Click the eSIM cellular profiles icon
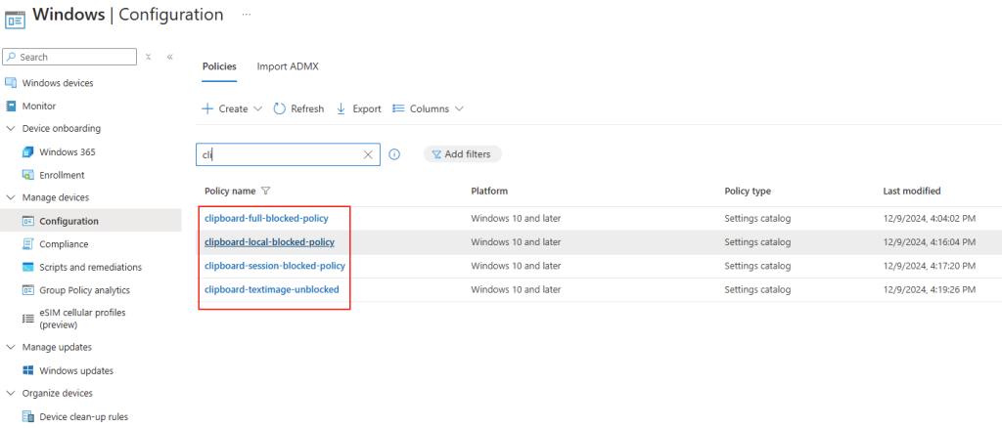1002x428 pixels. 27,318
